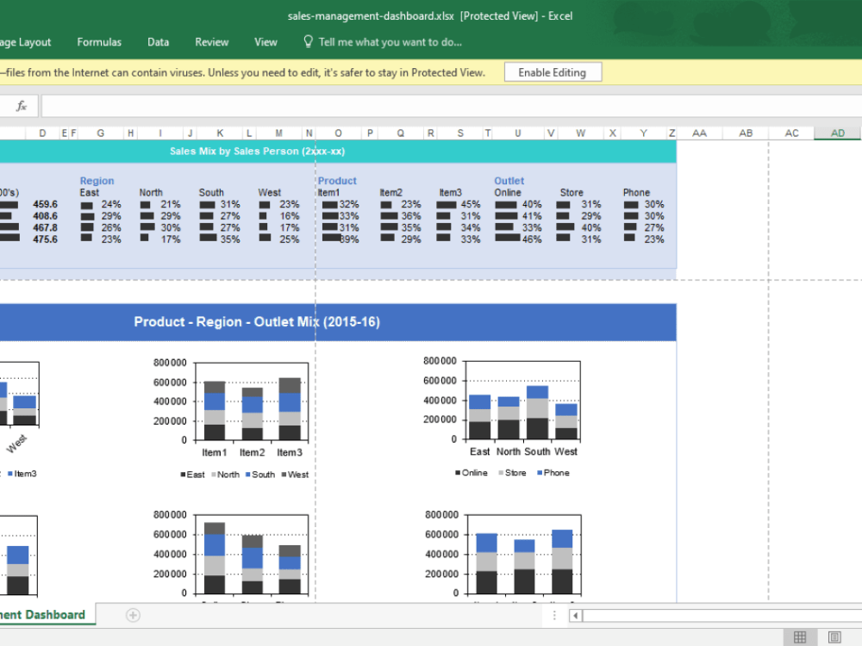This screenshot has height=646, width=862.
Task: Click inside the formula bar
Action: click(345, 105)
